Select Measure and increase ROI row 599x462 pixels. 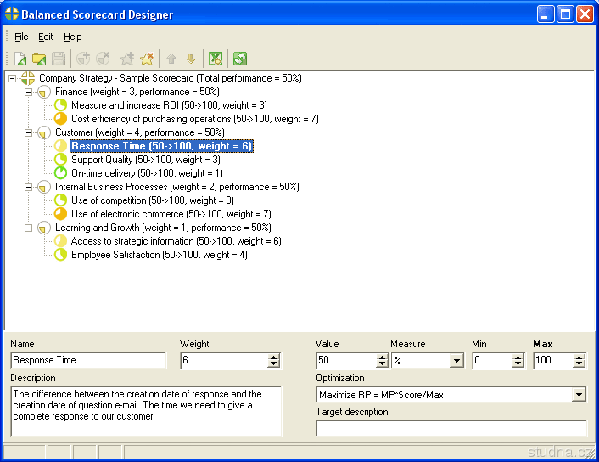tap(169, 105)
